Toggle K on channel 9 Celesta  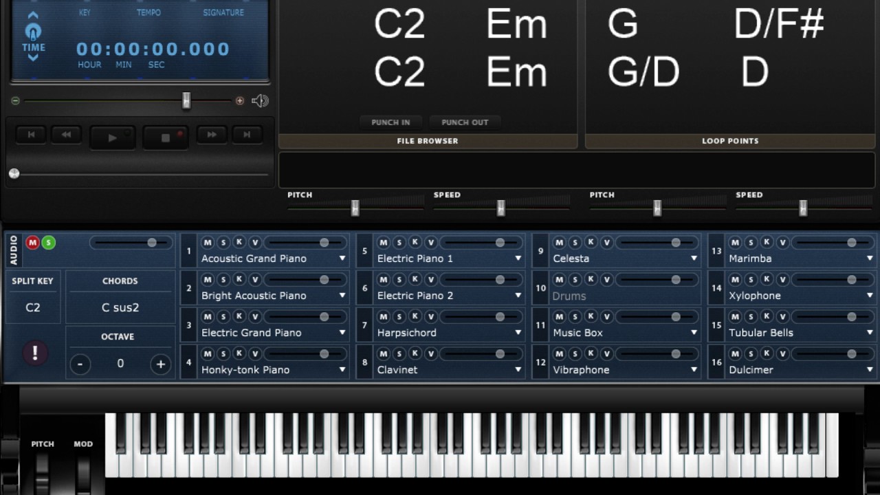click(591, 243)
